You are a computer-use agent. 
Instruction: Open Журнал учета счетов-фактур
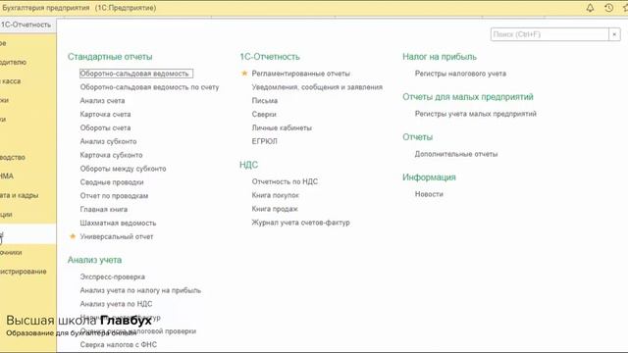301,223
